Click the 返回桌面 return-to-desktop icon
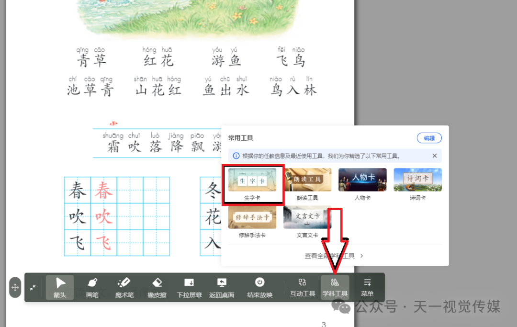 [x=221, y=287]
